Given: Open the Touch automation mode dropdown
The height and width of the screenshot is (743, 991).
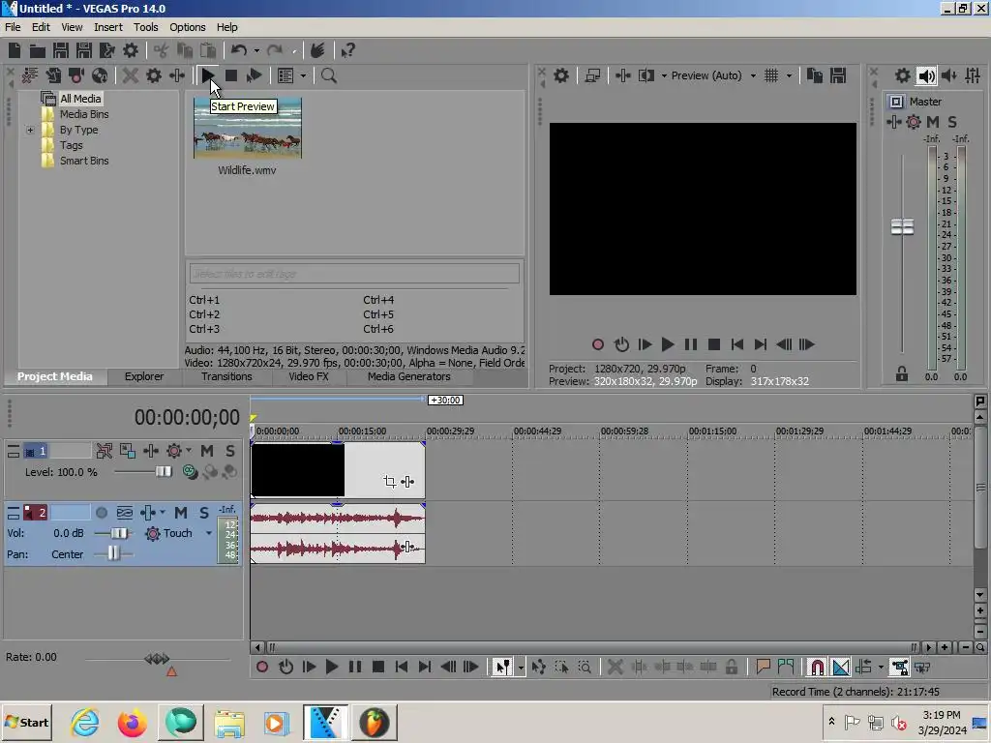Looking at the screenshot, I should [x=209, y=533].
